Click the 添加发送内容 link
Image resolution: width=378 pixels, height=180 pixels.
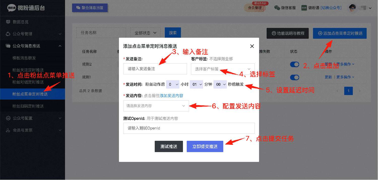[171, 96]
